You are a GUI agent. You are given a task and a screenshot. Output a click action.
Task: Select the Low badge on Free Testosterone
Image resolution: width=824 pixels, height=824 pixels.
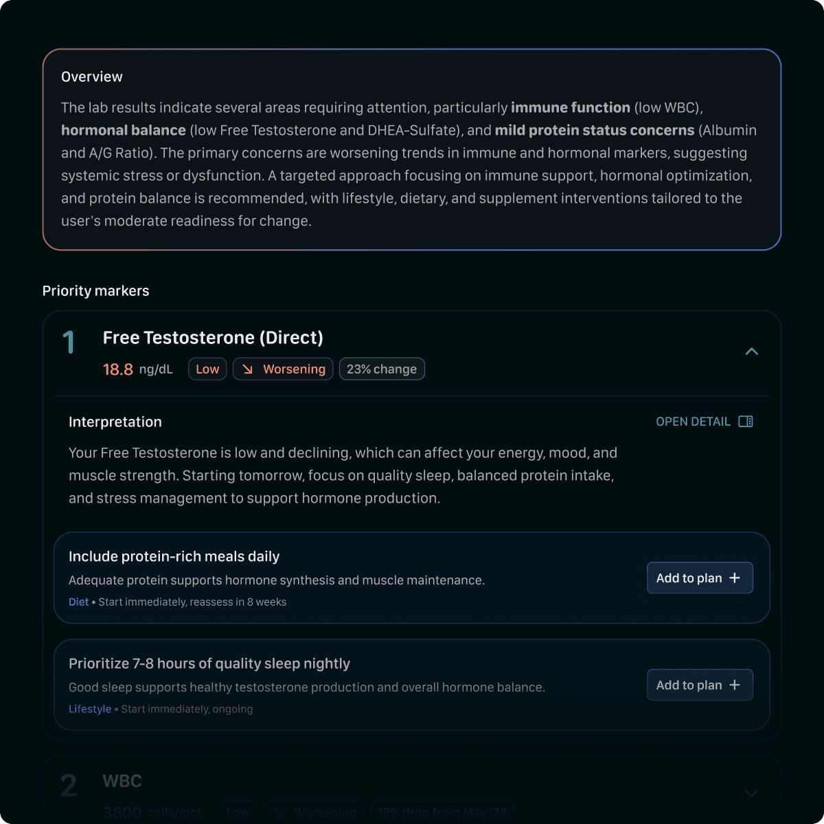coord(207,369)
